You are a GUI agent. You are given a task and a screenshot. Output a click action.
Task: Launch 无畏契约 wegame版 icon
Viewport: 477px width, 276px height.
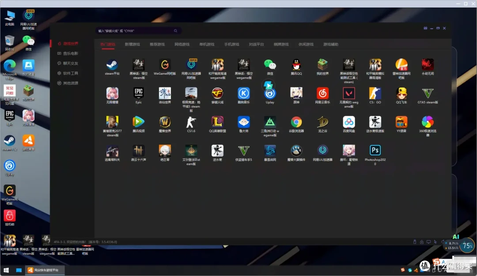pyautogui.click(x=348, y=94)
